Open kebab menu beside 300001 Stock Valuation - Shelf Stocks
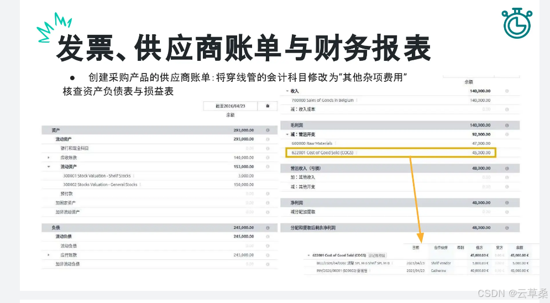This screenshot has width=550, height=303. point(134,176)
